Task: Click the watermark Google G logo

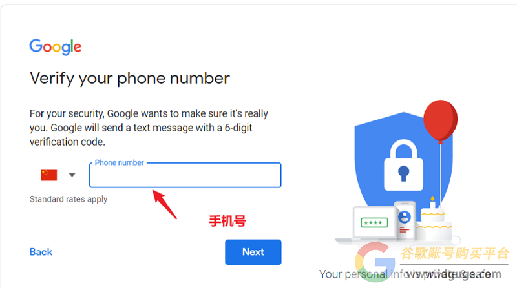Action: [x=375, y=262]
